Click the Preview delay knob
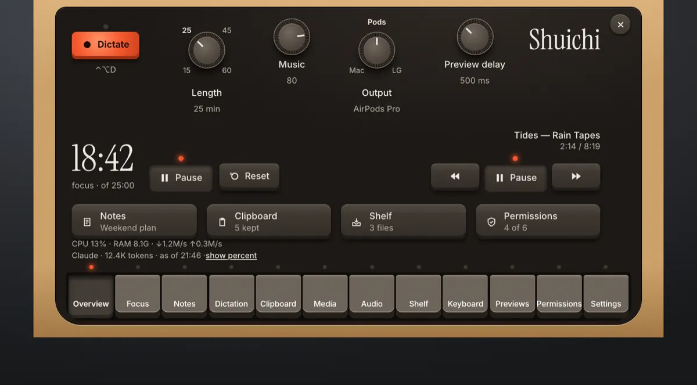The image size is (697, 385). click(x=475, y=36)
